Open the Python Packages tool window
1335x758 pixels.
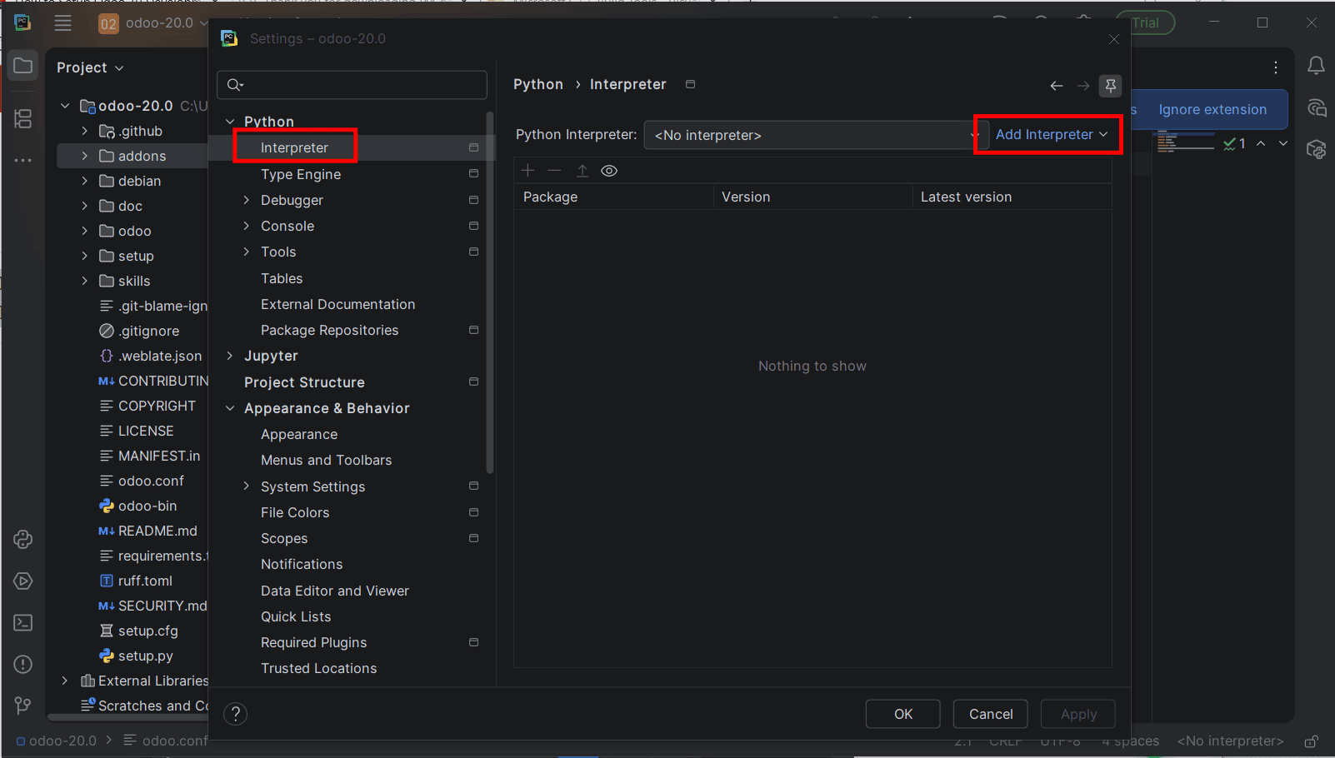click(23, 539)
